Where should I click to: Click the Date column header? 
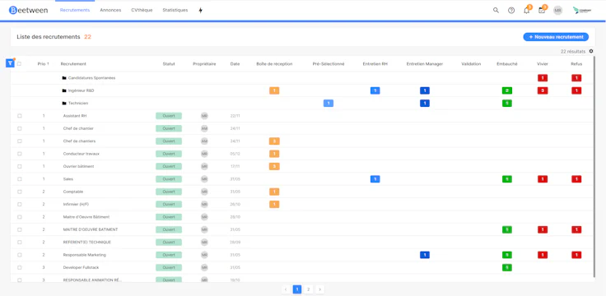[x=235, y=64]
